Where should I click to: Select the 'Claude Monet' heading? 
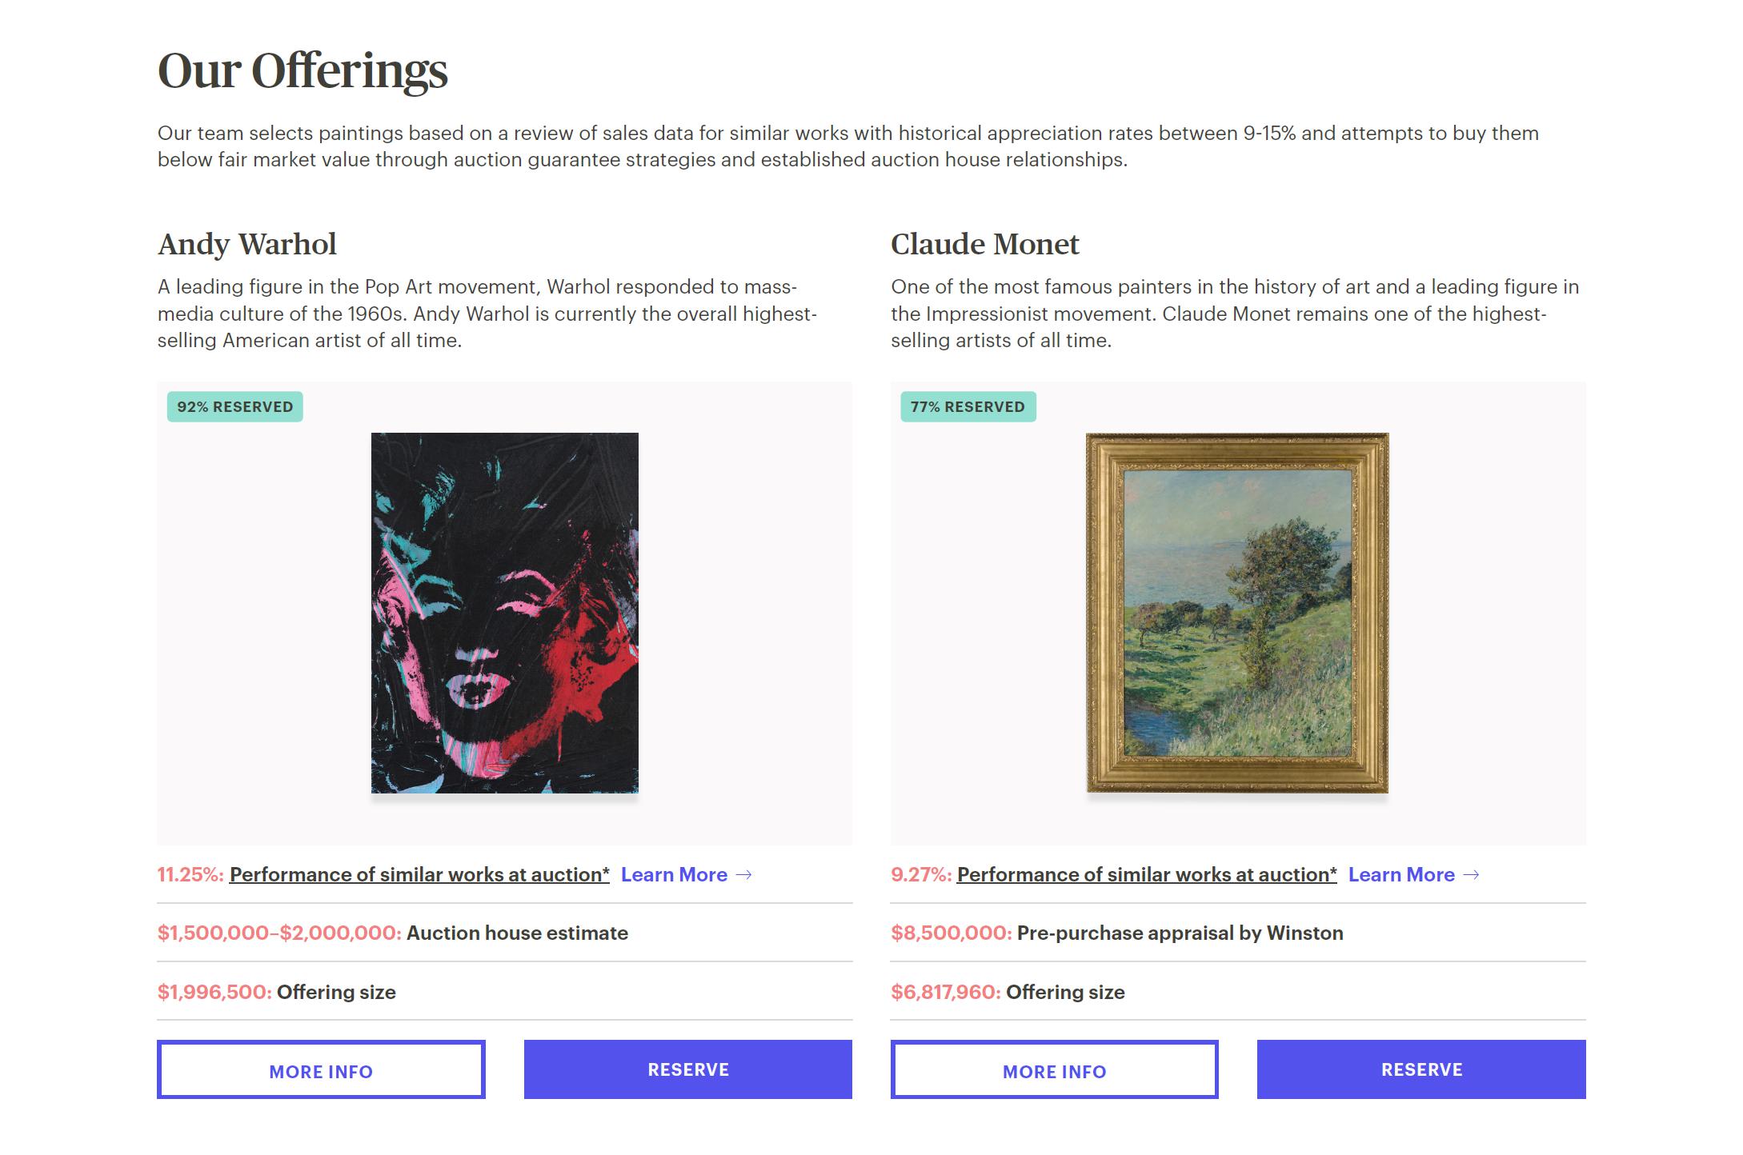pyautogui.click(x=984, y=245)
